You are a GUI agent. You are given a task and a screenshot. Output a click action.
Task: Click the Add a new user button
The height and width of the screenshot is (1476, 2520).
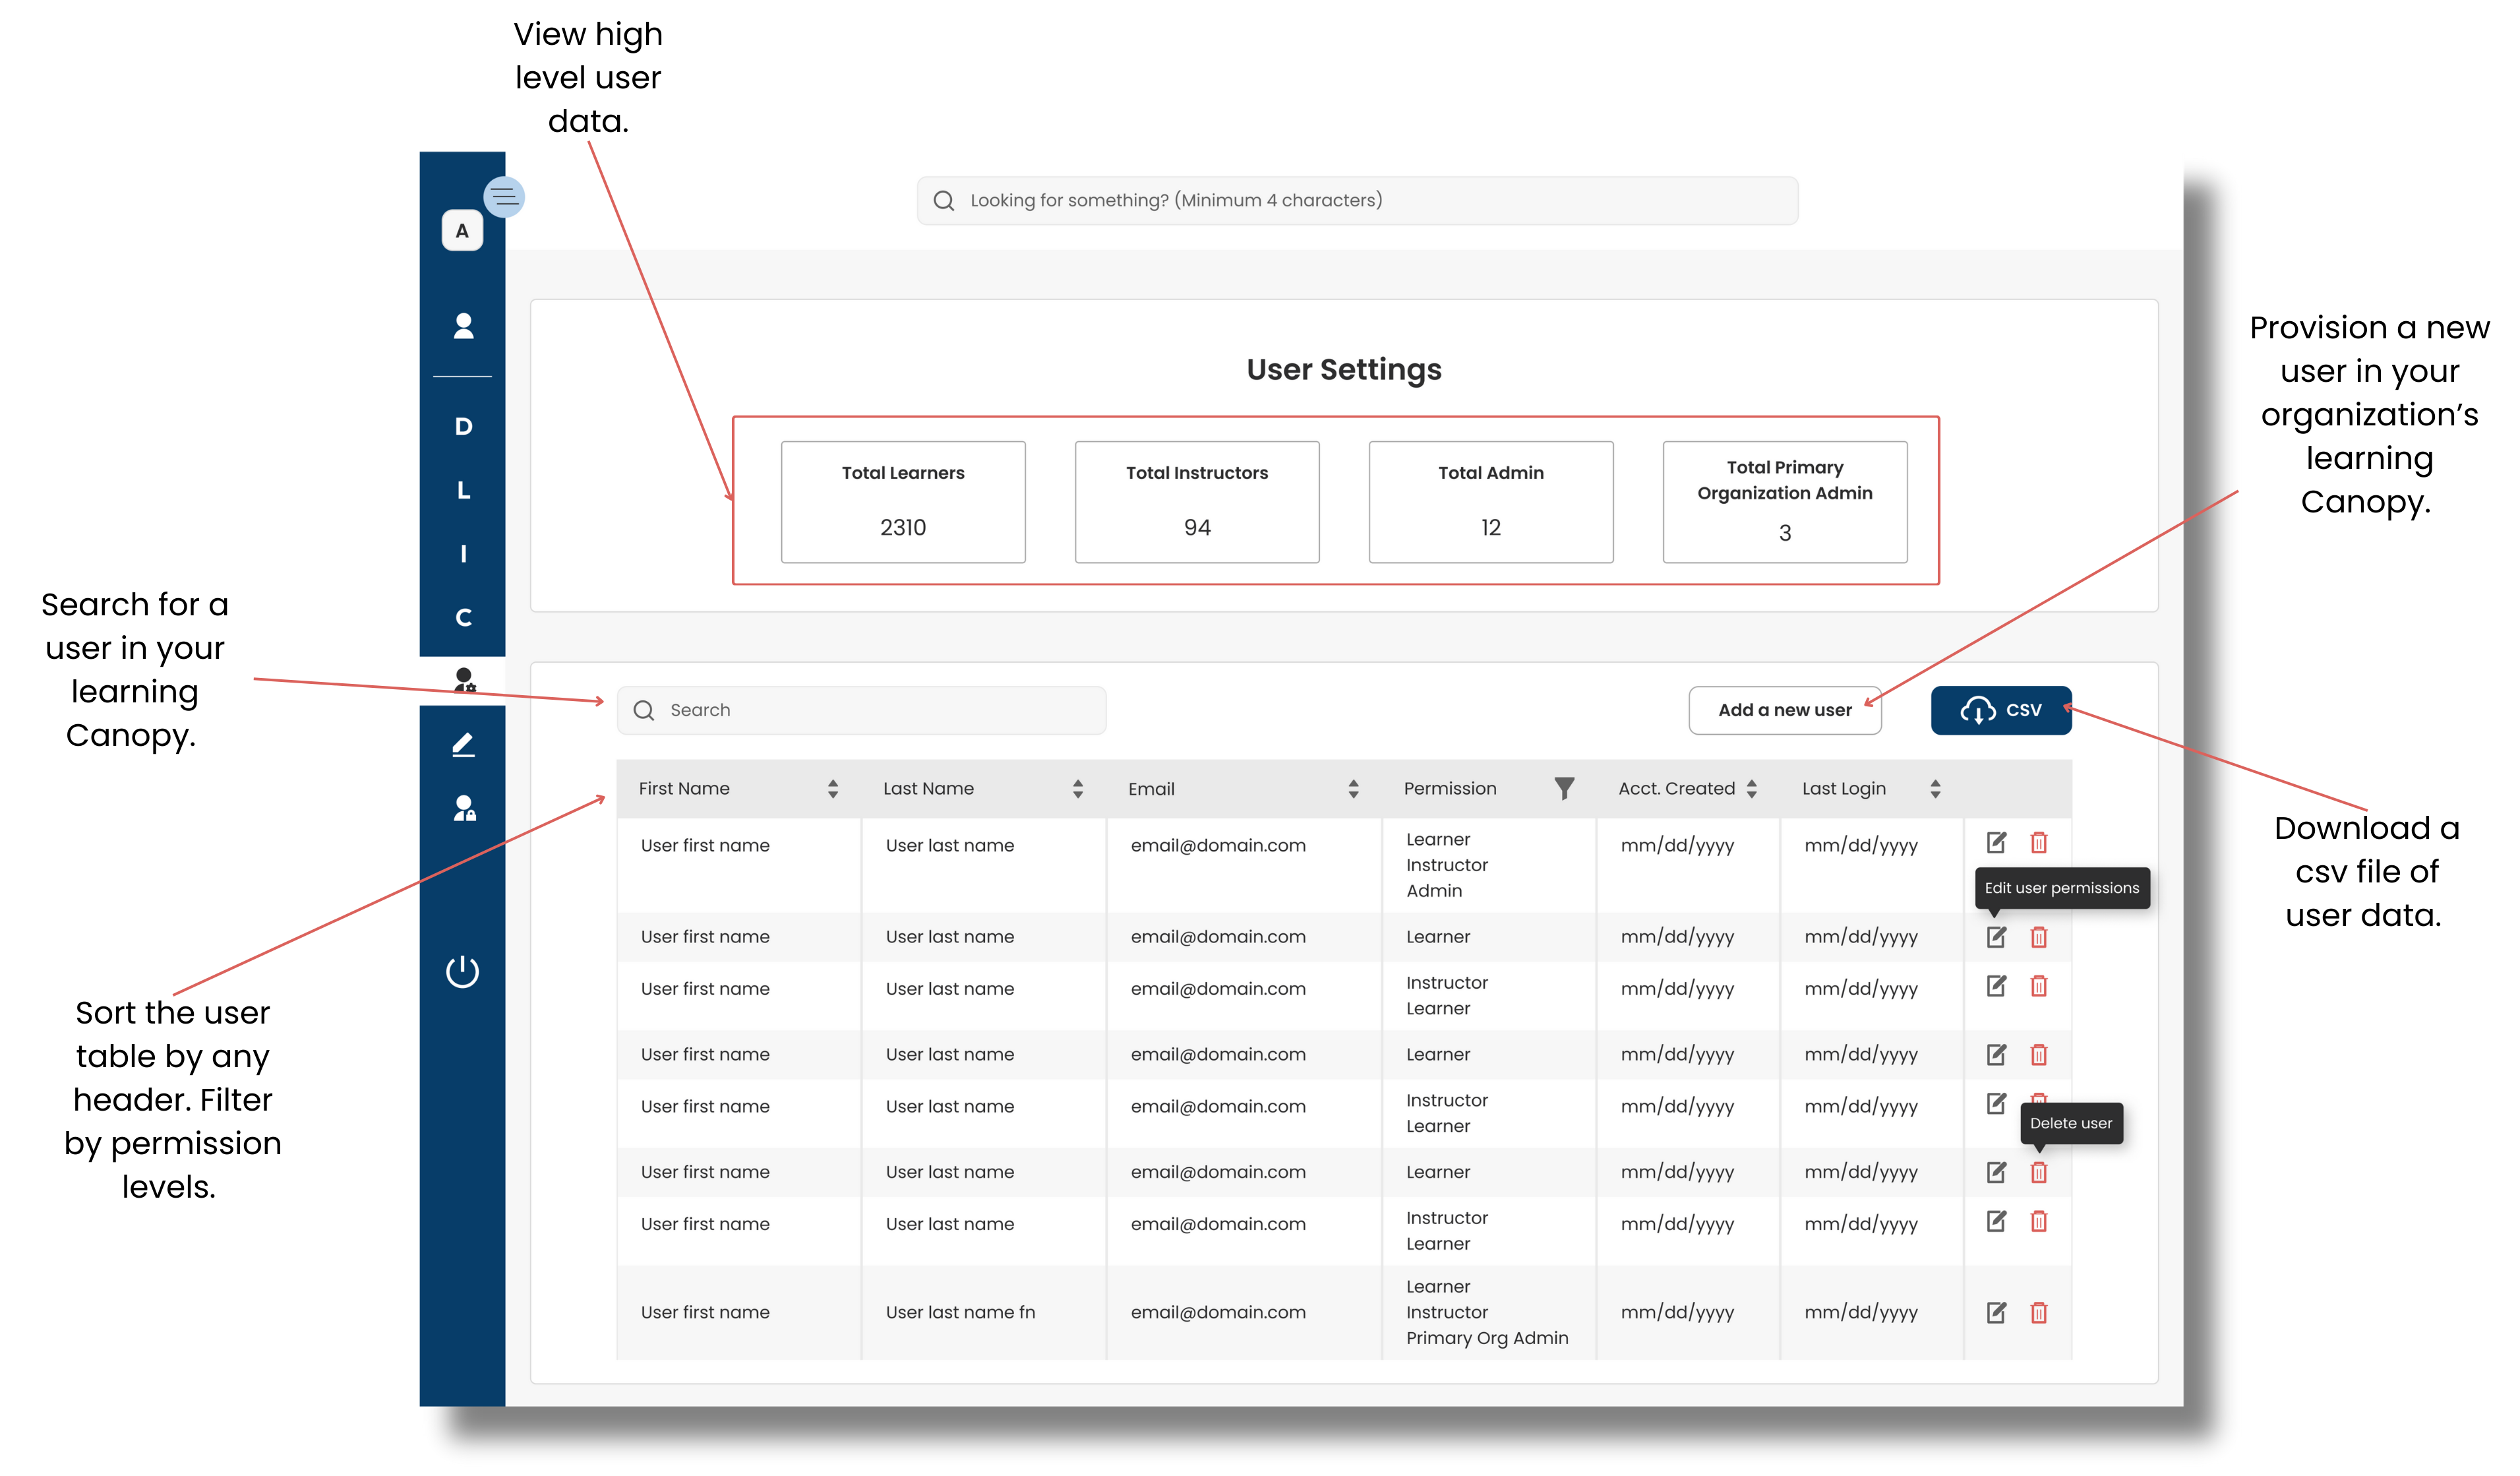(x=1784, y=710)
